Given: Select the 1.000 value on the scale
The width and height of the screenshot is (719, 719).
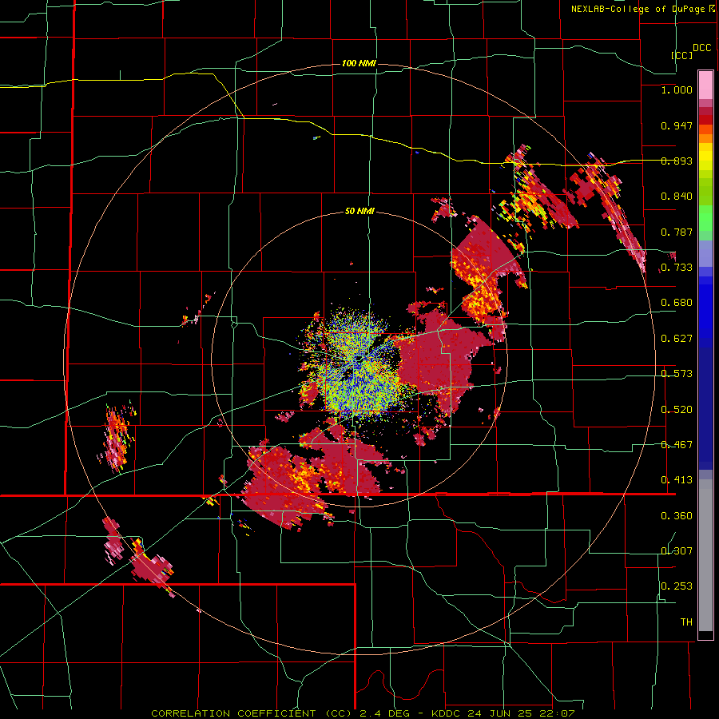Looking at the screenshot, I should [677, 89].
